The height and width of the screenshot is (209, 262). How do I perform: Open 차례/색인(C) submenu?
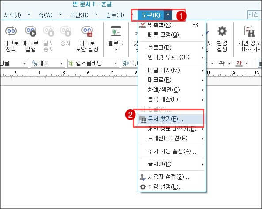[x=172, y=90]
